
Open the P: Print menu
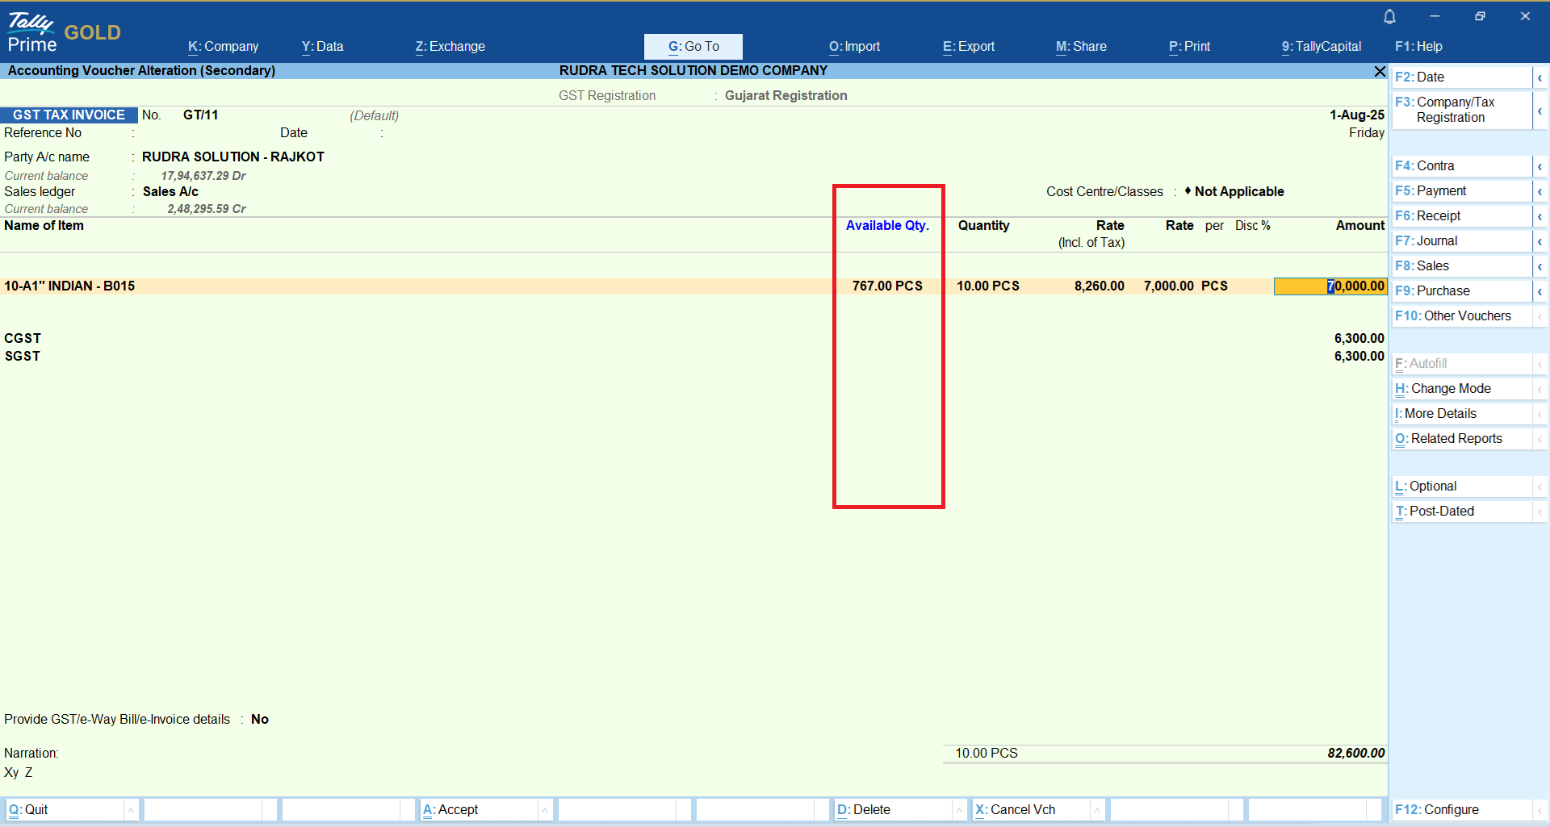(x=1189, y=47)
